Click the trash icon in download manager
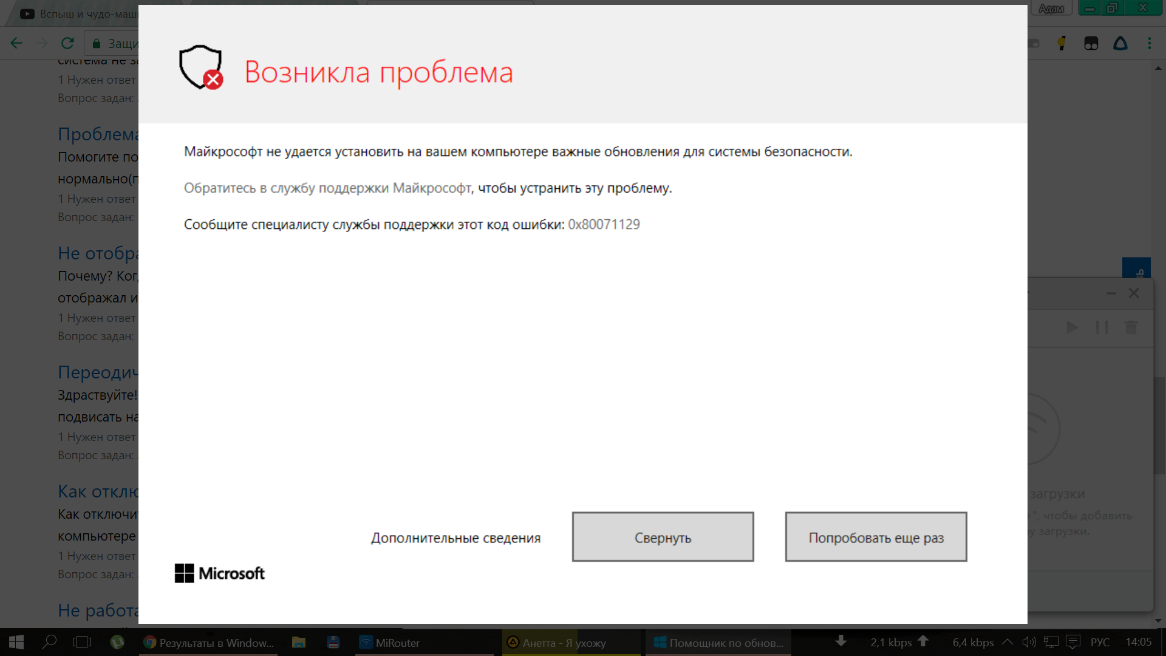1166x656 pixels. (x=1131, y=327)
